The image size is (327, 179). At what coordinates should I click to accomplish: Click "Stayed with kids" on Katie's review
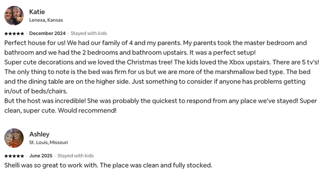(89, 33)
